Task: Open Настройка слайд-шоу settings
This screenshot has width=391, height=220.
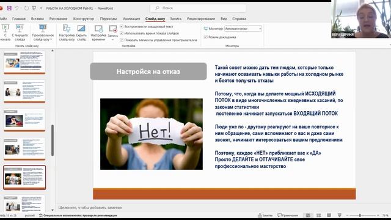Action: pos(67,32)
